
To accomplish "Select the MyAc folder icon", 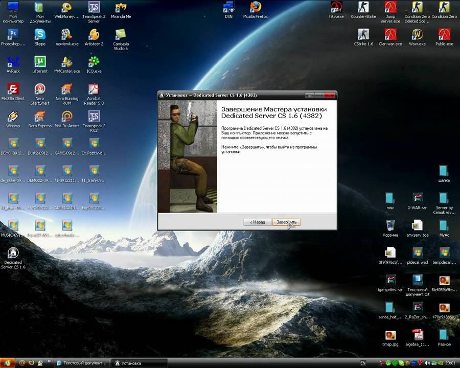I will coord(444,228).
